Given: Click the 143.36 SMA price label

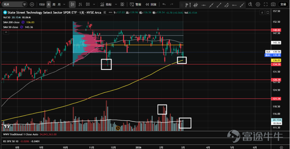Looking at the screenshot, I should pyautogui.click(x=276, y=43).
